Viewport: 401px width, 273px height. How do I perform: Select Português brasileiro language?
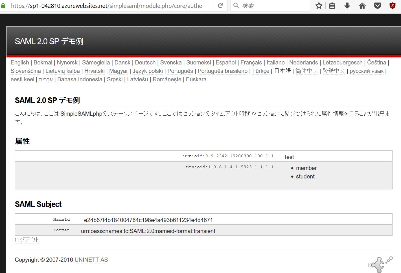(x=222, y=71)
